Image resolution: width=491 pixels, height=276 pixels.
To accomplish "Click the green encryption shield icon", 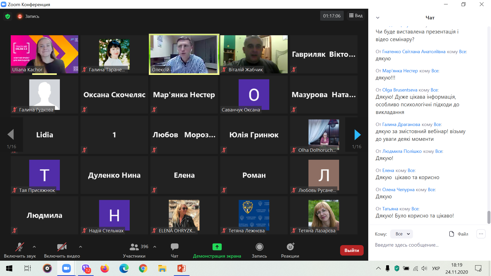I will (x=8, y=16).
